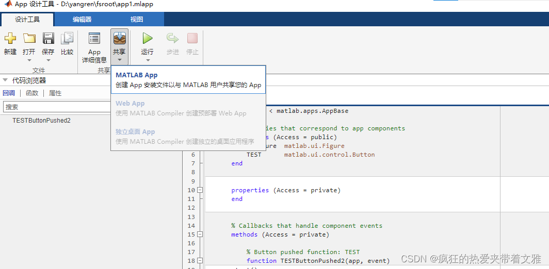The image size is (549, 269).
Task: Collapse code fold at line 15
Action: [x=200, y=234]
